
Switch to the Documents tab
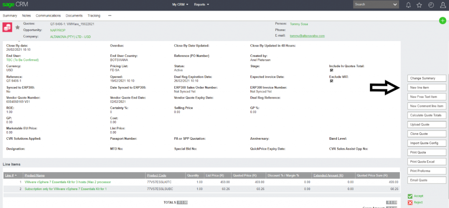tap(74, 16)
